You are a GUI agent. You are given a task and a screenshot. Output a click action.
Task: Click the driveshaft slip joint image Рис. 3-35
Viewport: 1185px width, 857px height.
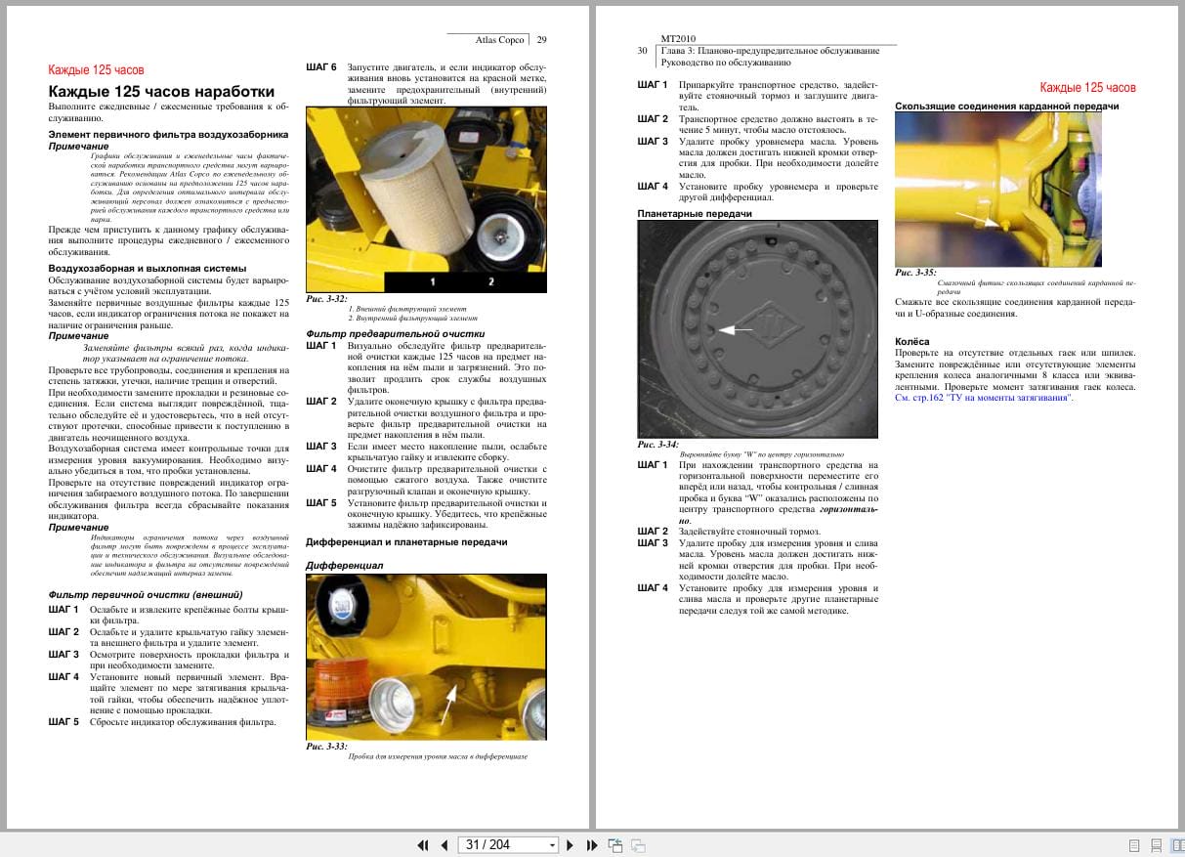[x=998, y=191]
